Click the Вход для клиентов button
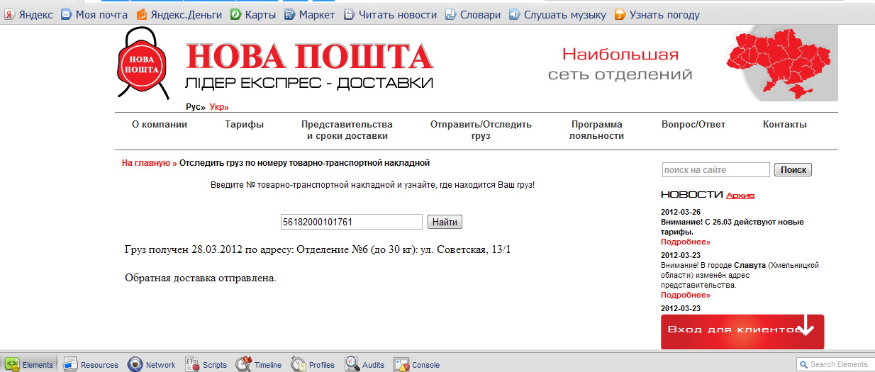875x372 pixels. pos(742,332)
